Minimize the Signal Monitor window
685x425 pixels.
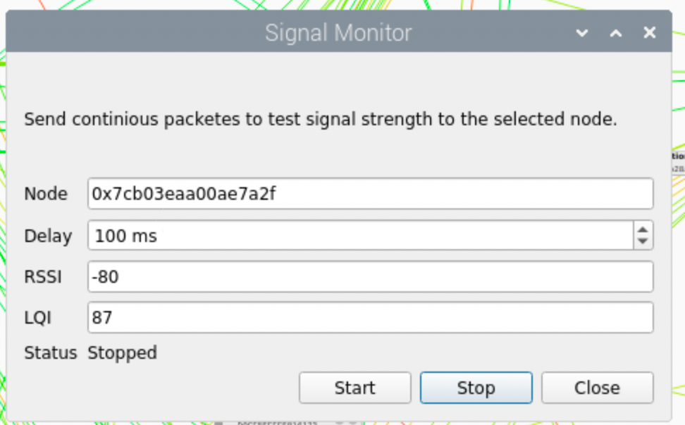tap(582, 33)
